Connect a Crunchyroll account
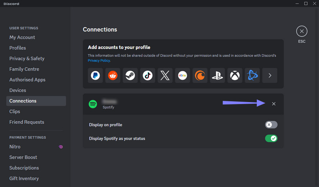This screenshot has width=319, height=187. coord(200,75)
